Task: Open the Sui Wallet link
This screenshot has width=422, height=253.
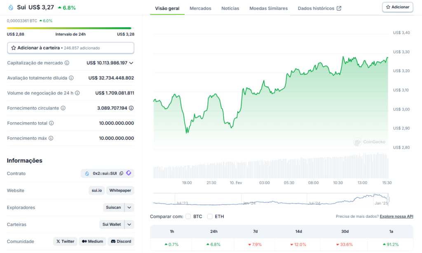Action: tap(111, 225)
